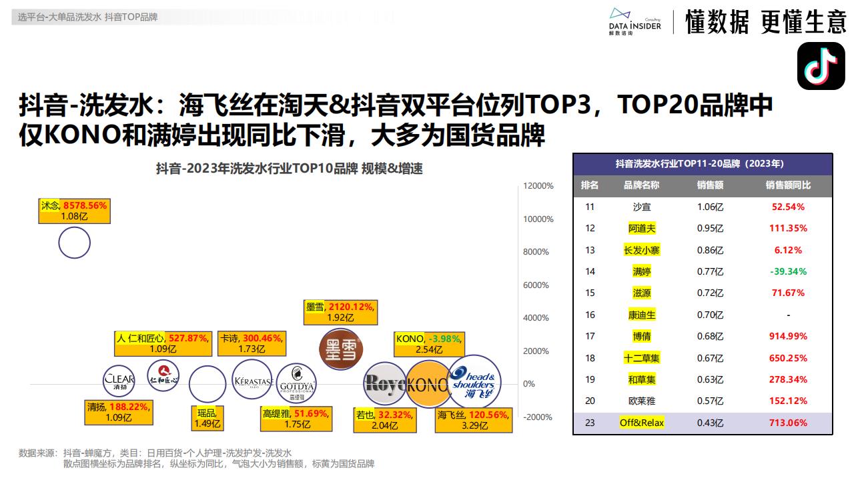The image size is (854, 480).
Task: Click the 滋源 brand cell
Action: pos(641,293)
